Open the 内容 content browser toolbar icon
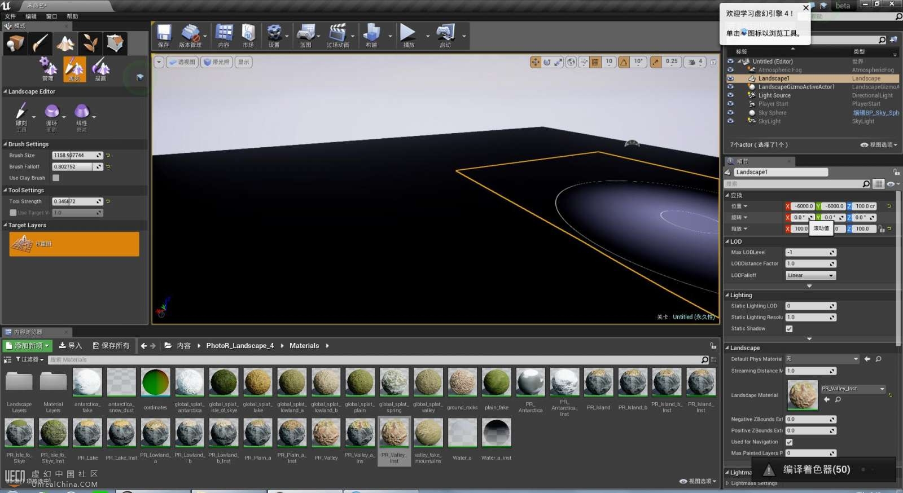Image resolution: width=903 pixels, height=493 pixels. pyautogui.click(x=224, y=36)
